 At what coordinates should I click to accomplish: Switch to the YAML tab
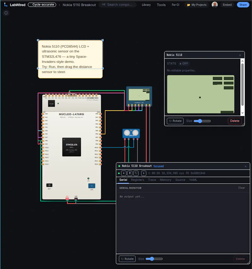(193, 180)
